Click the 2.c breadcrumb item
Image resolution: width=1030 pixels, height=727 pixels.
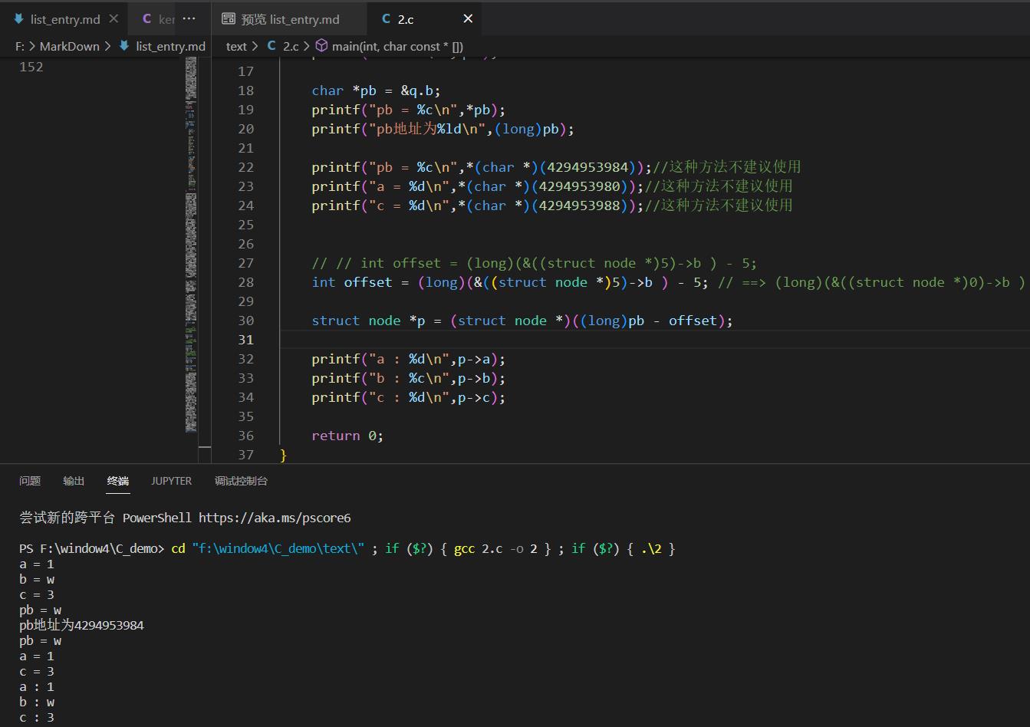[290, 46]
